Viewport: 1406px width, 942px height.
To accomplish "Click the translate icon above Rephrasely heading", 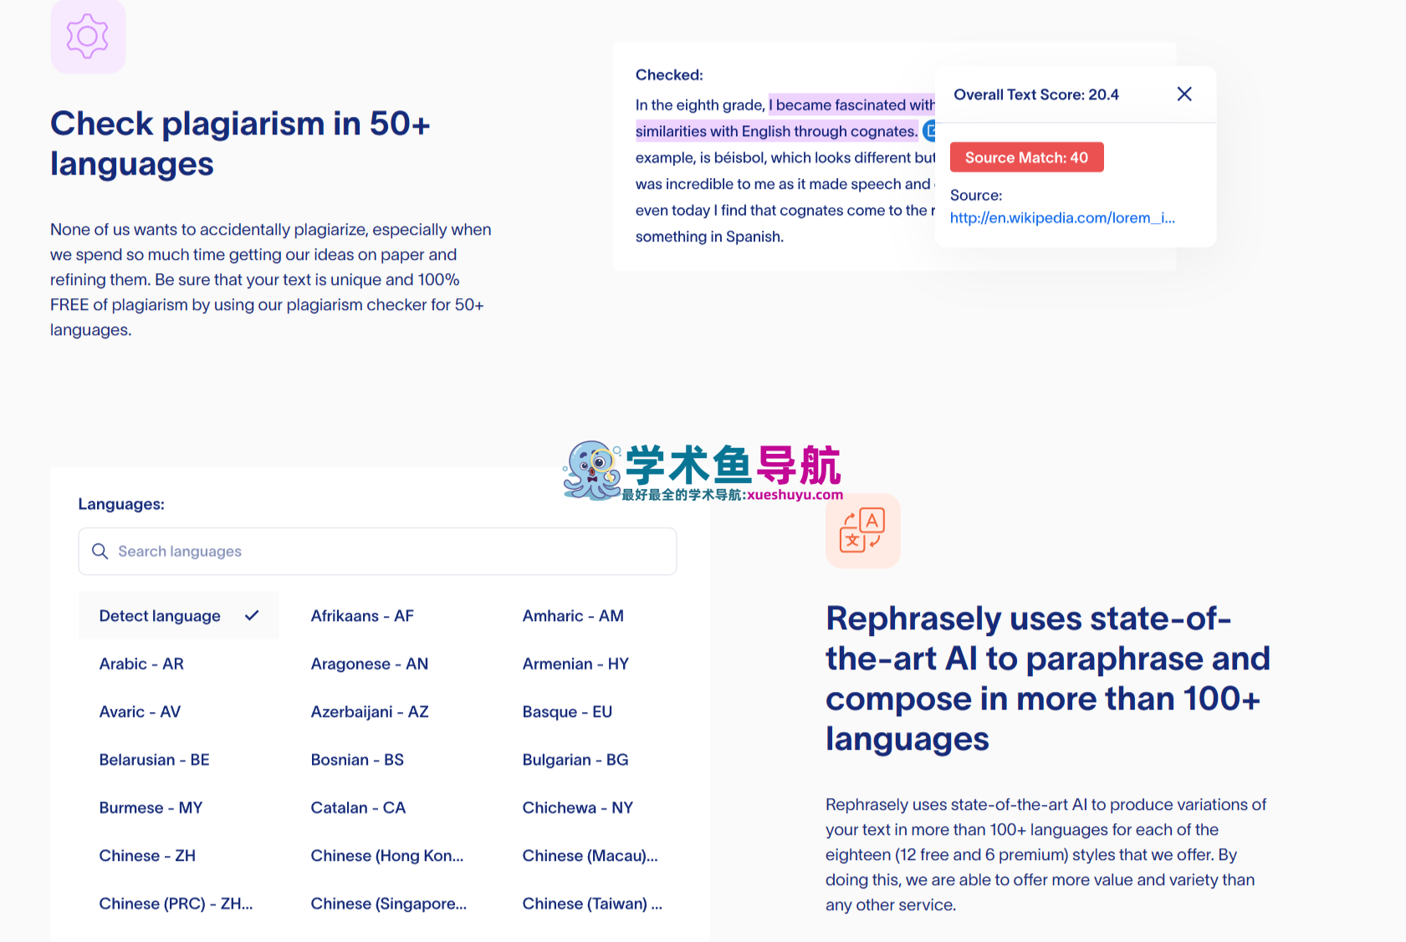I will pyautogui.click(x=862, y=531).
